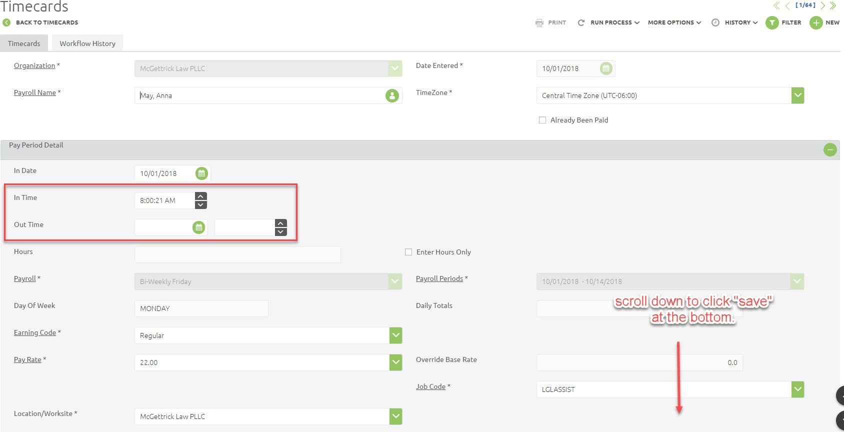Switch to the Workflow History tab
The width and height of the screenshot is (844, 432).
[x=87, y=43]
